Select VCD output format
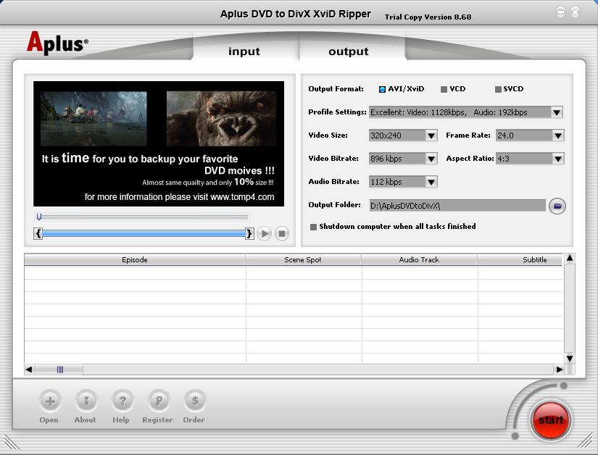The image size is (598, 455). tap(444, 89)
